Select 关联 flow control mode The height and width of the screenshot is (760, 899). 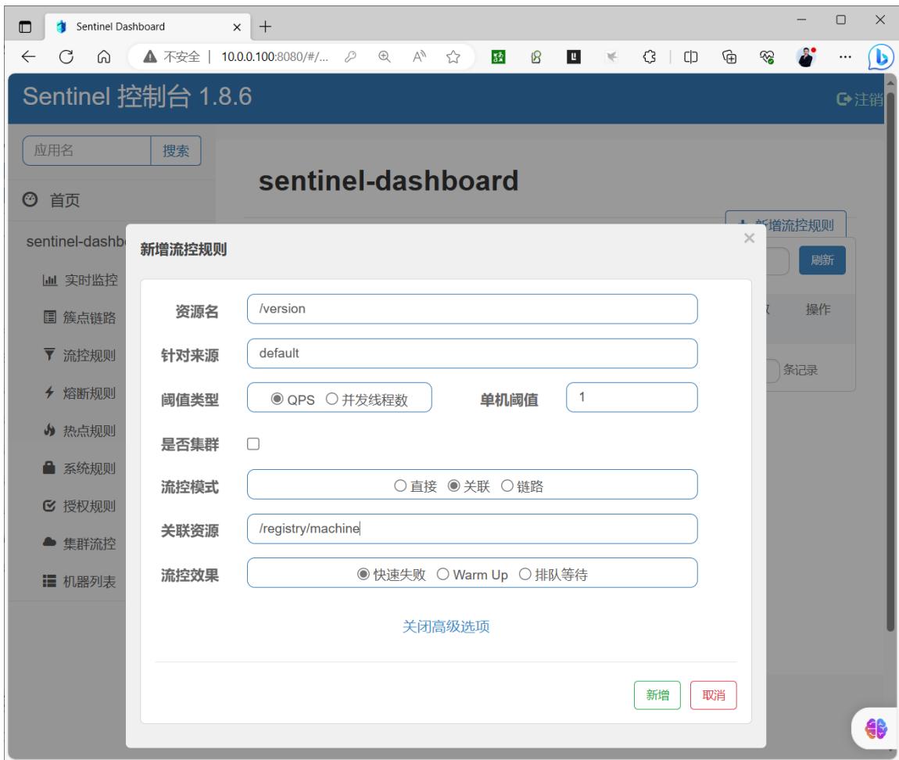(x=453, y=486)
